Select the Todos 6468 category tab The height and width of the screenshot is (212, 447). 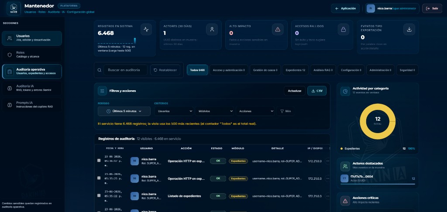198,70
